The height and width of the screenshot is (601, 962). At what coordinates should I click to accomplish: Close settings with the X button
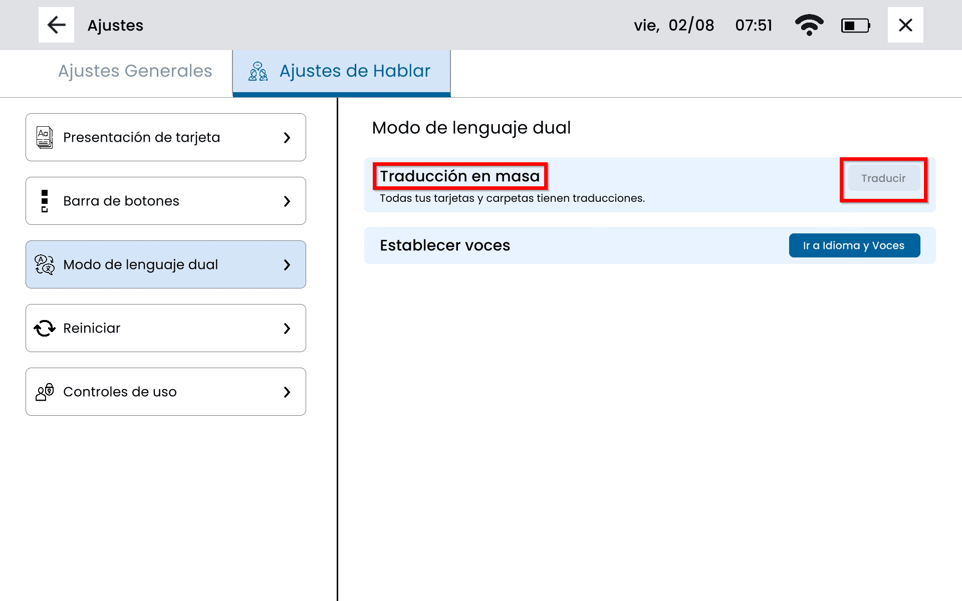(x=905, y=25)
